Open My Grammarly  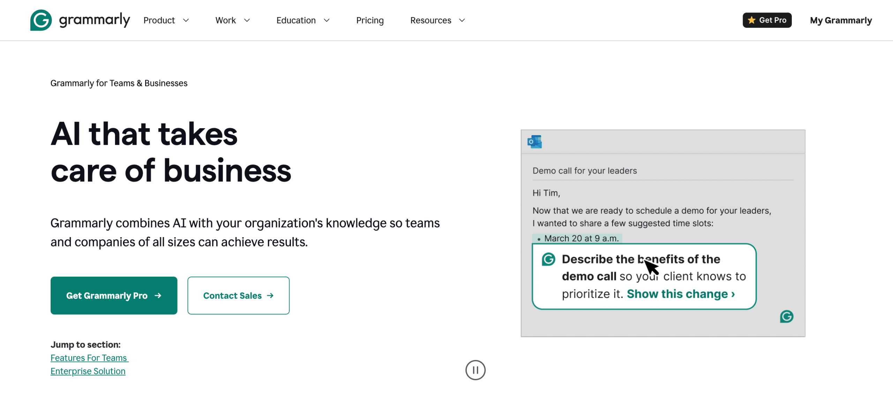[841, 20]
